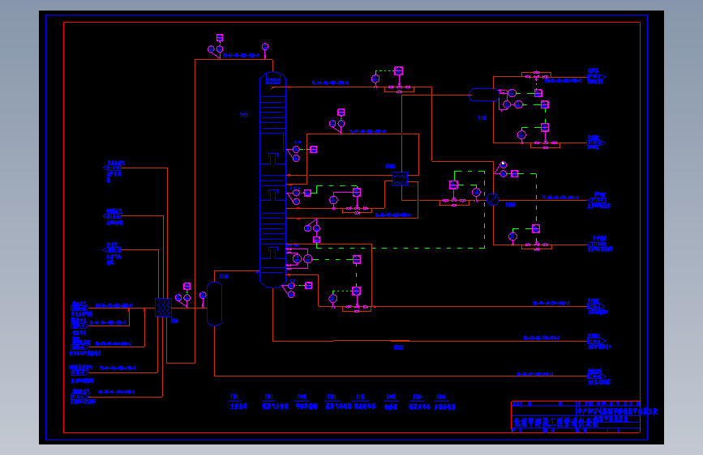The height and width of the screenshot is (455, 703).
Task: Click the zigzag heat exchanger box at lower left
Action: coord(163,308)
